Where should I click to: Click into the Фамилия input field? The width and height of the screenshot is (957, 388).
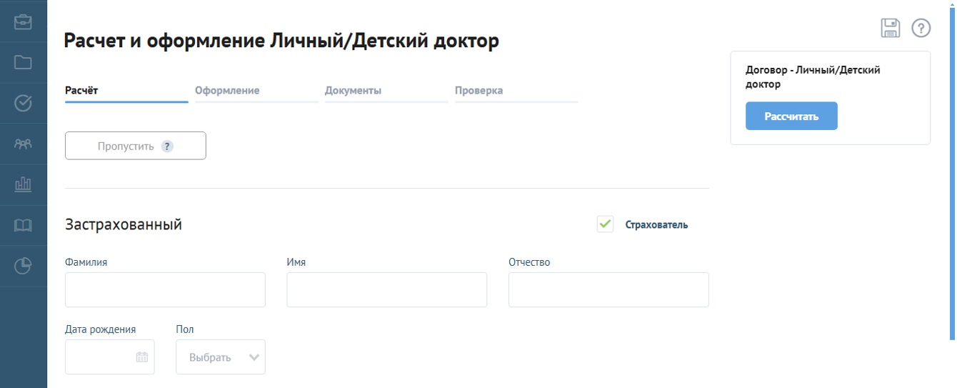tap(165, 289)
